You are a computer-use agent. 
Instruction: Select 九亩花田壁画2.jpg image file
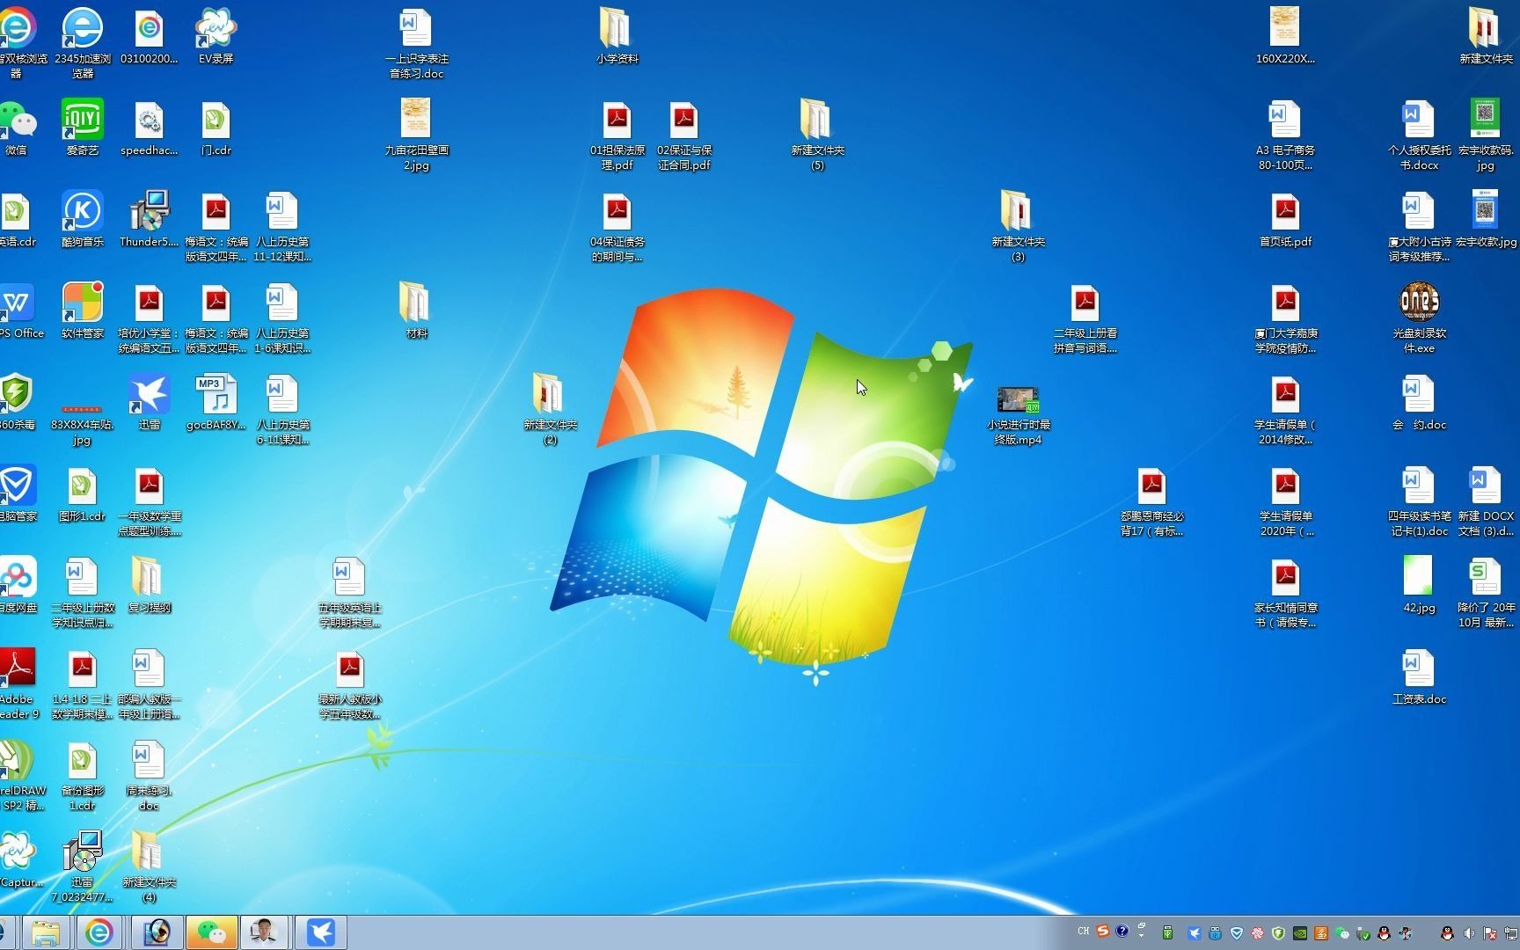(416, 135)
